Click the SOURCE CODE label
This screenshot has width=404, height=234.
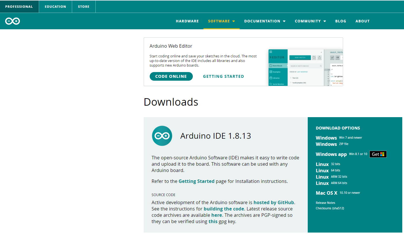pos(163,195)
